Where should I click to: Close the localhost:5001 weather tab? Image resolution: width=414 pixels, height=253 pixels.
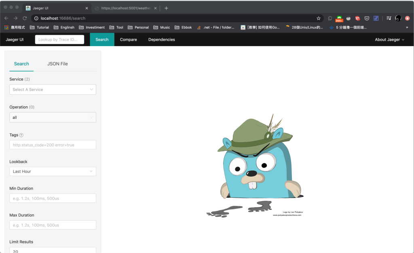(155, 8)
